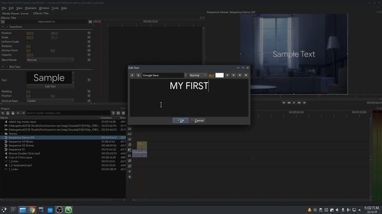Image resolution: width=382 pixels, height=214 pixels.
Task: Toggle the Transform effect enable checkbox
Action: pyautogui.click(x=7, y=27)
